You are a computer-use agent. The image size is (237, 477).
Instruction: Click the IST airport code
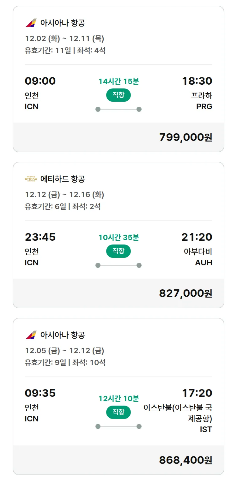tap(206, 430)
